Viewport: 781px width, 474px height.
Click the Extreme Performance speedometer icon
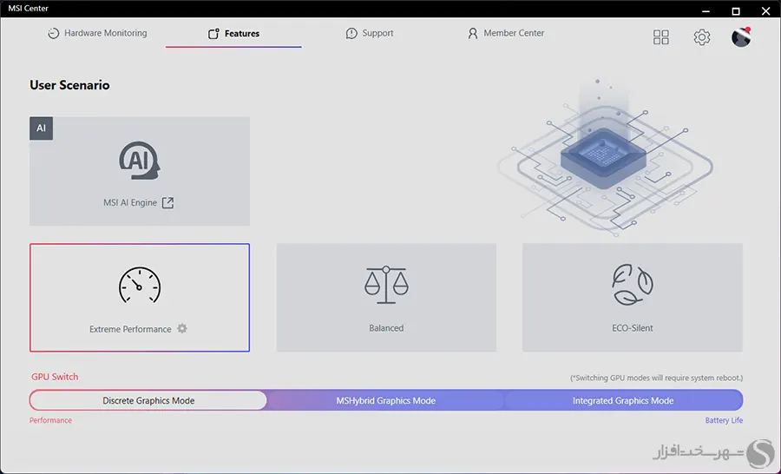140,286
